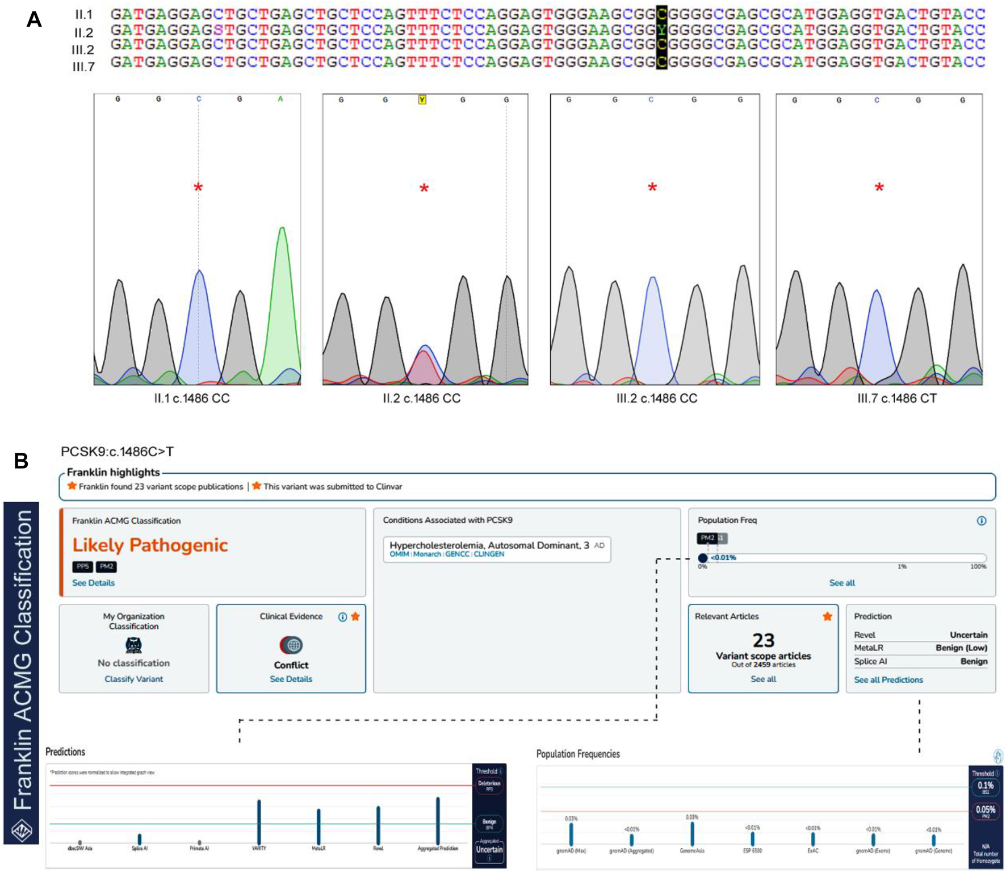Viewport: 1006px width, 872px height.
Task: Open the Classify Variant link
Action: click(x=133, y=679)
